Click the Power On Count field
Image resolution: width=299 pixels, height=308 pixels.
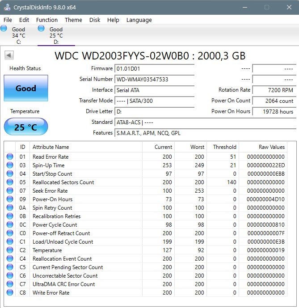tap(274, 101)
